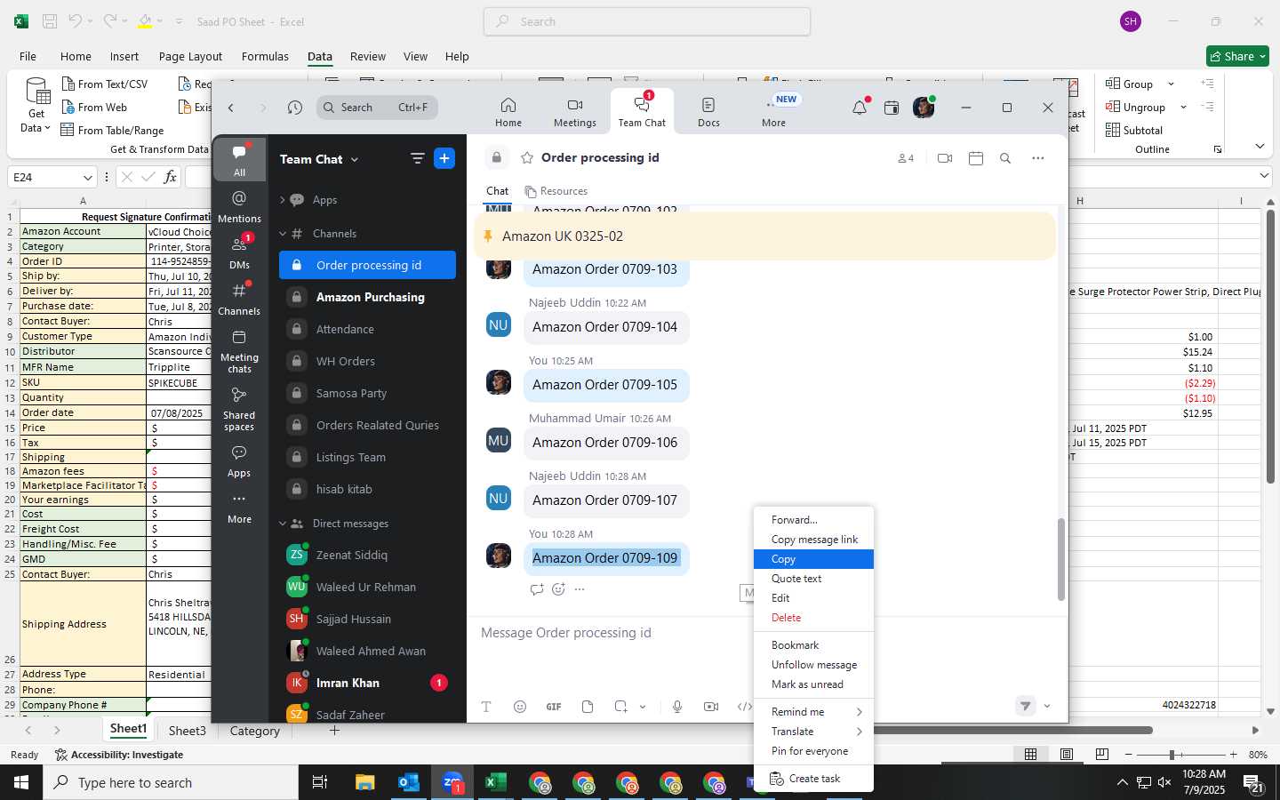Screen dimensions: 1280x800
Task: Add emoji reaction to message 0709-109
Action: point(558,589)
